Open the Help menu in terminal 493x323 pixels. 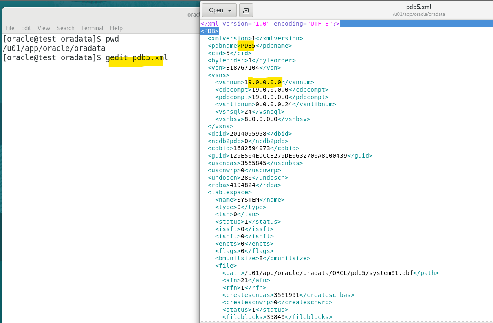[x=116, y=28]
